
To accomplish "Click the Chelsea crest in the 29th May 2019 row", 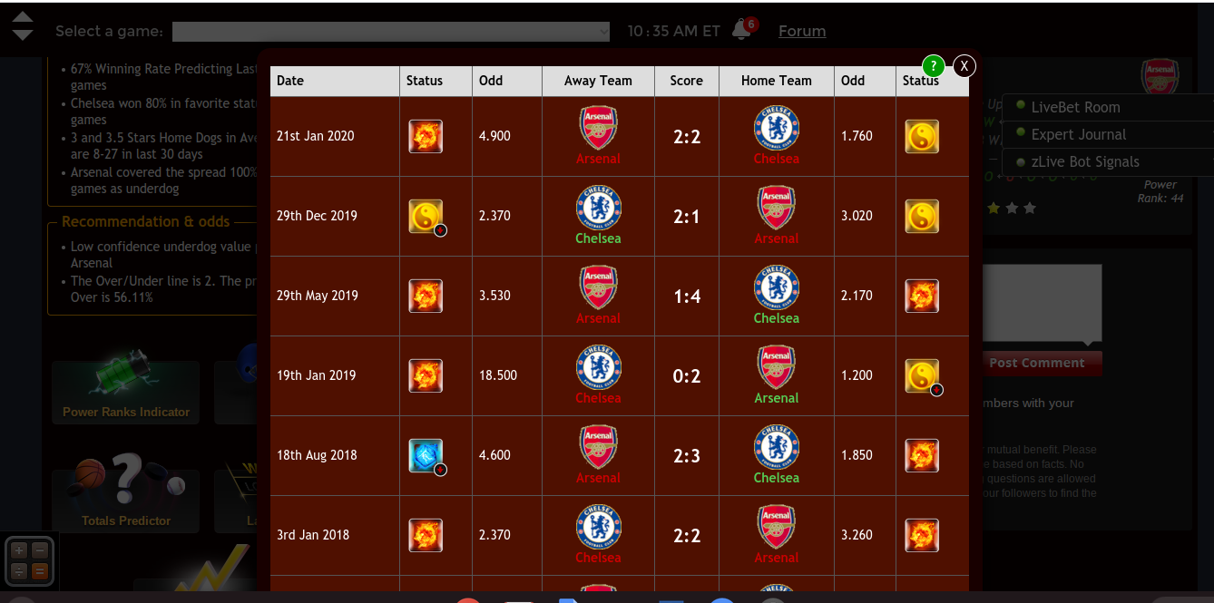I will click(776, 287).
